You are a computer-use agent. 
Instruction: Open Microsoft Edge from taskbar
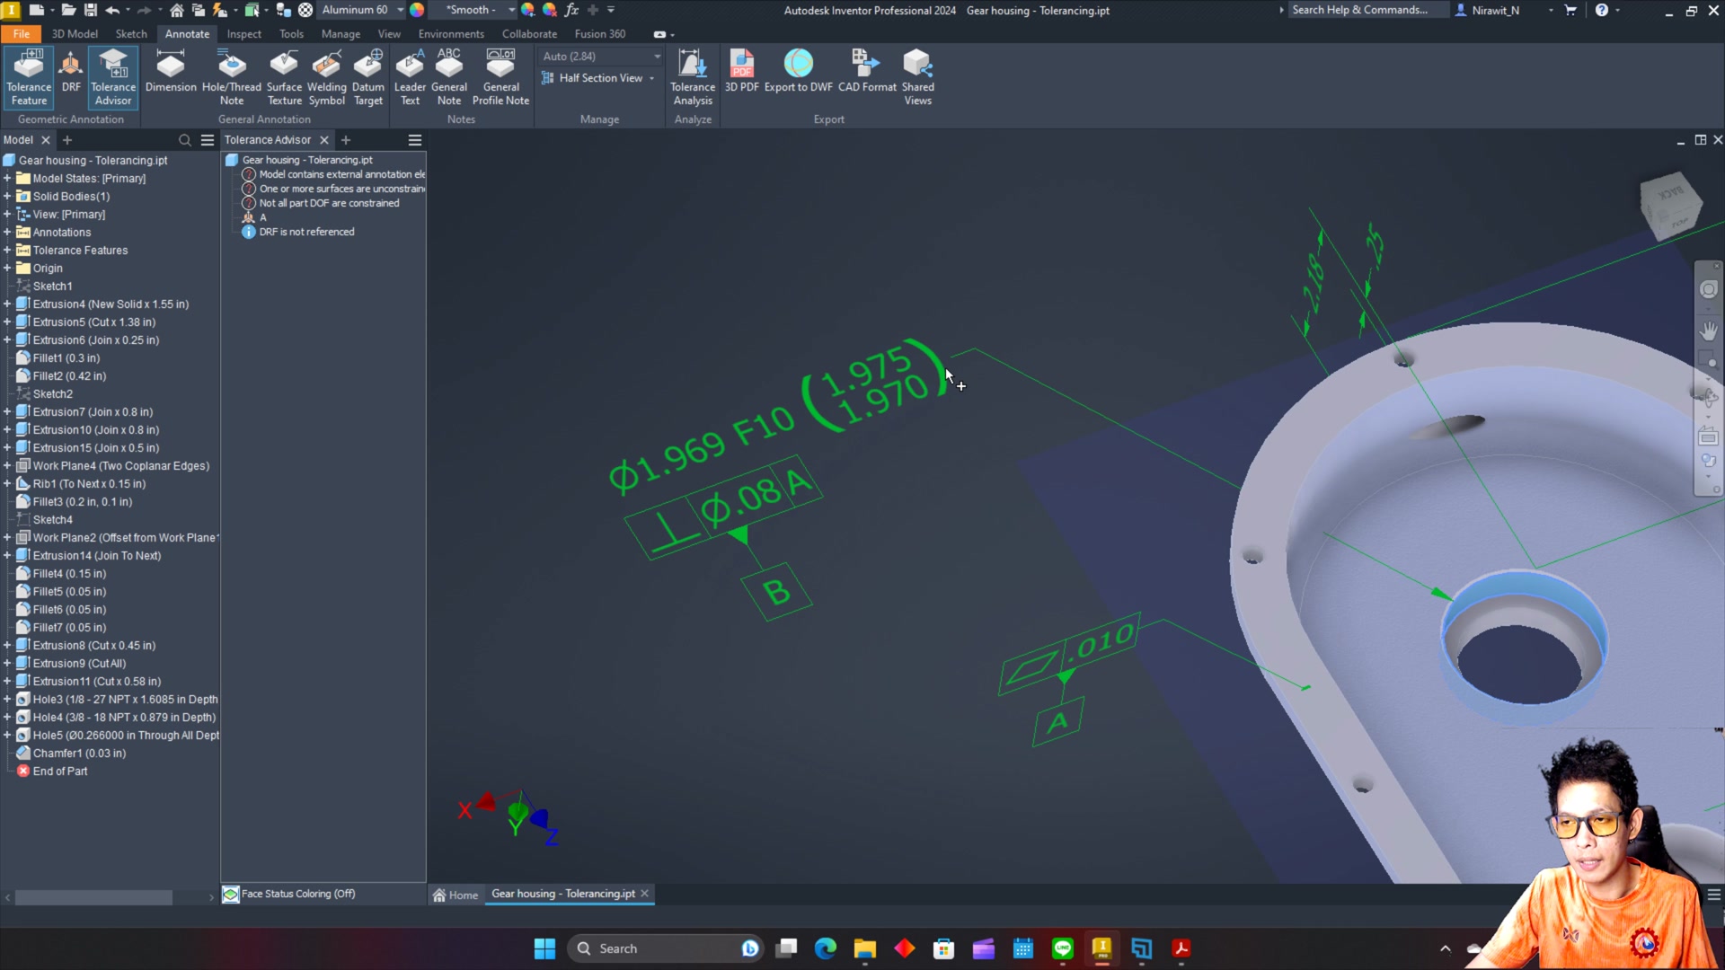pos(825,948)
